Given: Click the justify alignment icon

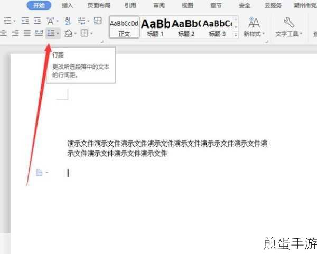Looking at the screenshot, I should point(27,33).
